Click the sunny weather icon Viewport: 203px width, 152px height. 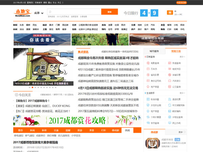coord(170,13)
